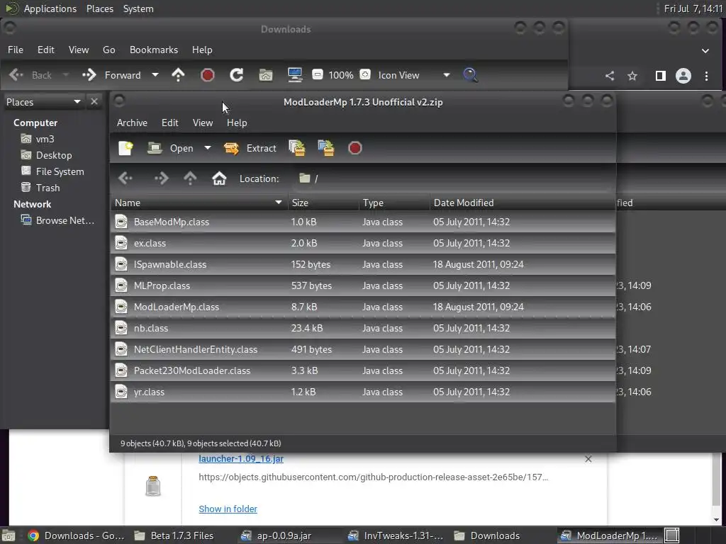Open the Icon View mode dropdown
The image size is (726, 544).
click(x=413, y=75)
